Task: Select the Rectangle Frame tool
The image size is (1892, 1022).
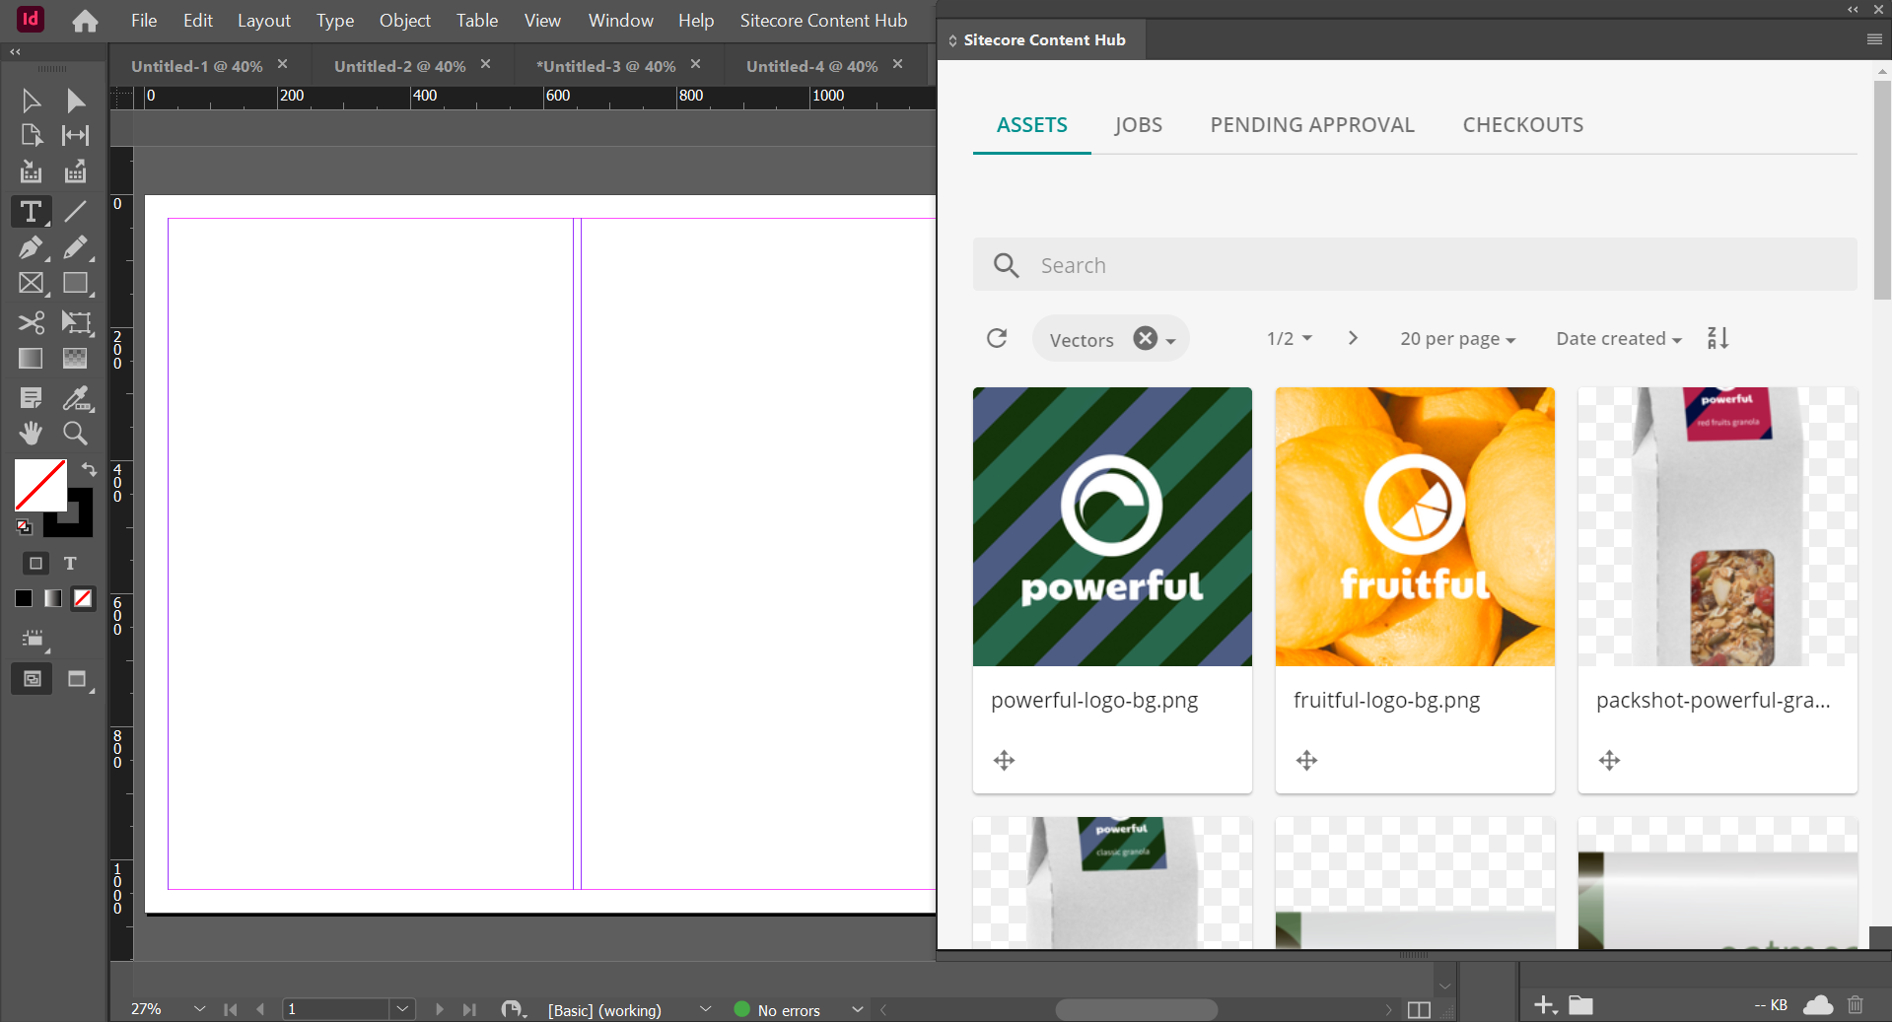Action: [x=31, y=283]
